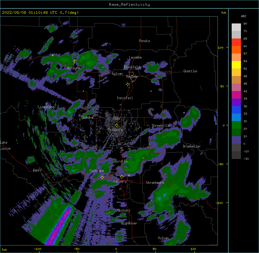Click the red swatch for 60-65 dBZ

tap(236, 42)
